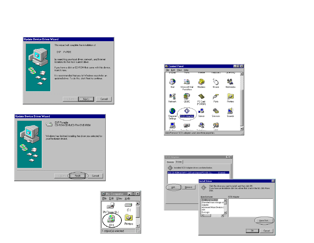
Task: Click Control Panel scrollbar up arrow
Action: click(242, 74)
